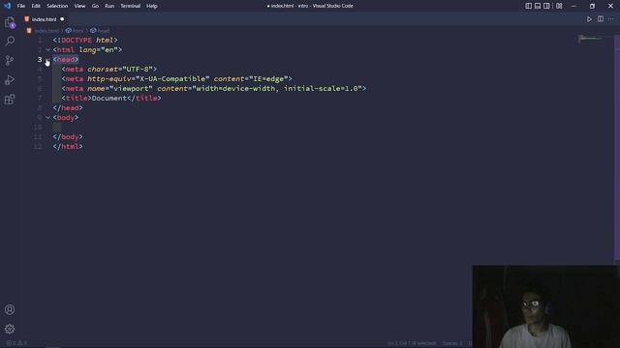
Task: Click the editor vertical scrollbar
Action: click(x=617, y=148)
